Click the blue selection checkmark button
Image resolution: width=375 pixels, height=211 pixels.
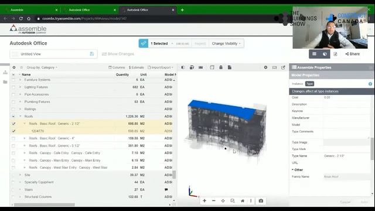click(x=144, y=43)
